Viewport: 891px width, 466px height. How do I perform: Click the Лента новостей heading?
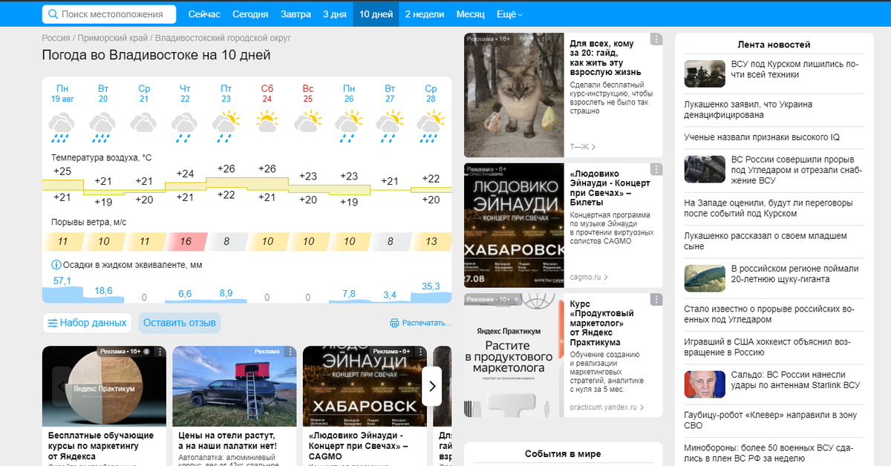pyautogui.click(x=774, y=45)
